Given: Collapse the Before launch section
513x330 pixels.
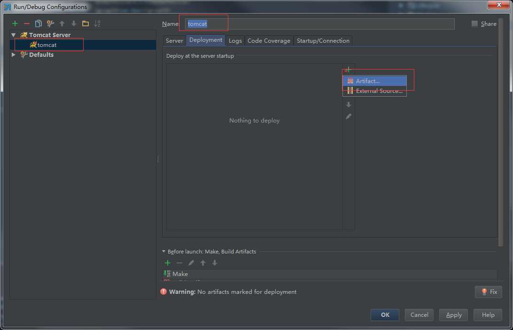Looking at the screenshot, I should pos(163,252).
